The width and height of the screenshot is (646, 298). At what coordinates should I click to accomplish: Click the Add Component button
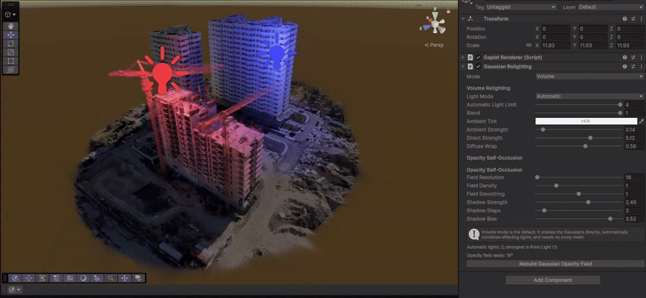tap(552, 280)
